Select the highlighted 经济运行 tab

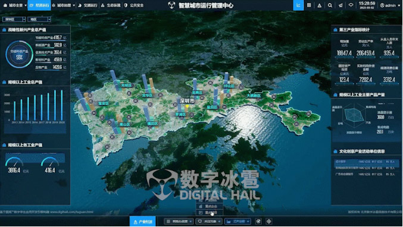tap(39, 5)
